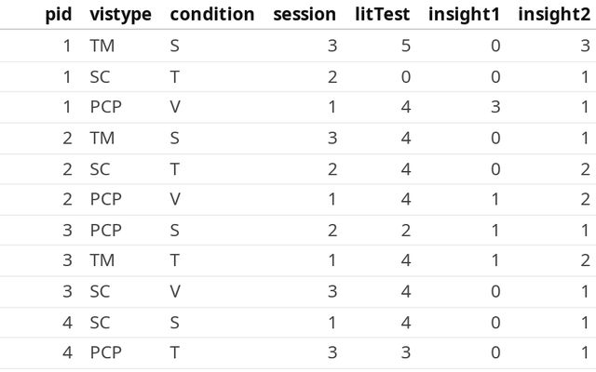Click the insight1 column header
Image resolution: width=596 pixels, height=372 pixels.
pos(464,14)
